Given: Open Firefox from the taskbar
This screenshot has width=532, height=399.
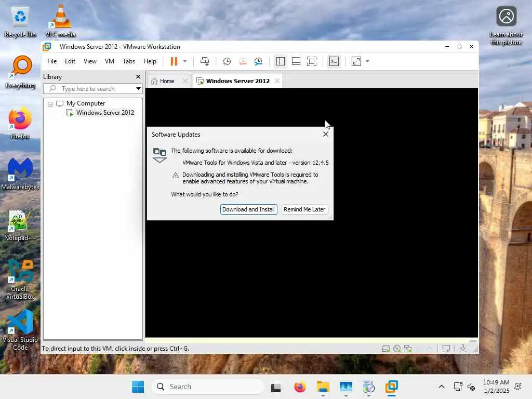Looking at the screenshot, I should 300,387.
